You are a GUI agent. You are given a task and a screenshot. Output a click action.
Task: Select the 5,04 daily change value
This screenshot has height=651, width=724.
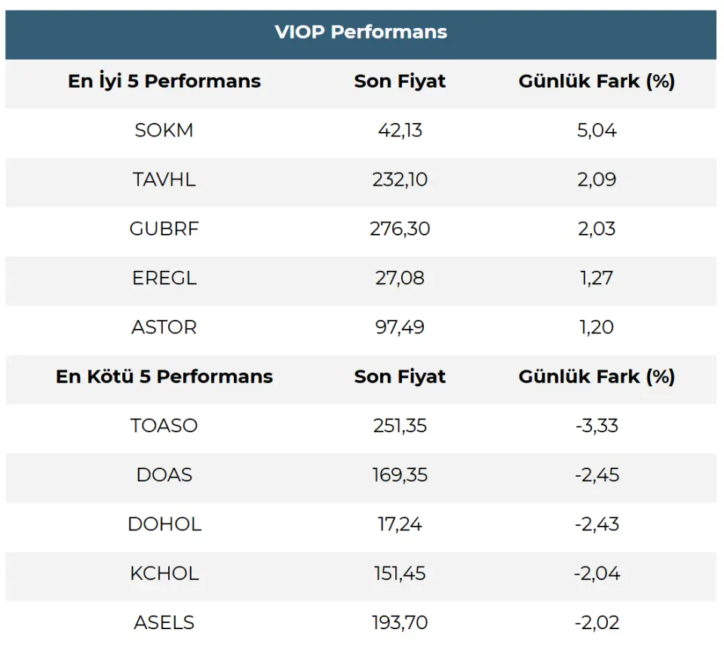coord(597,131)
